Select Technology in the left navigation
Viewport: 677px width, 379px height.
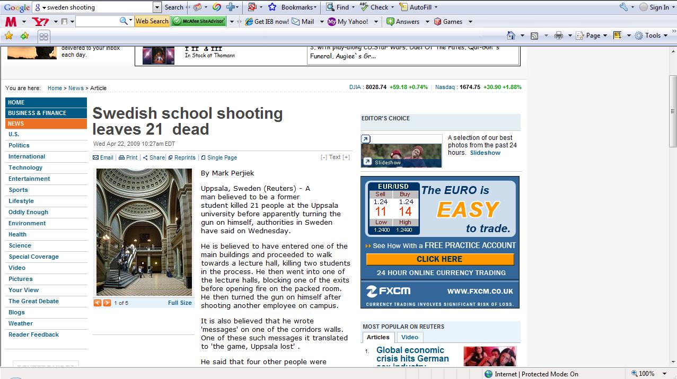[25, 168]
